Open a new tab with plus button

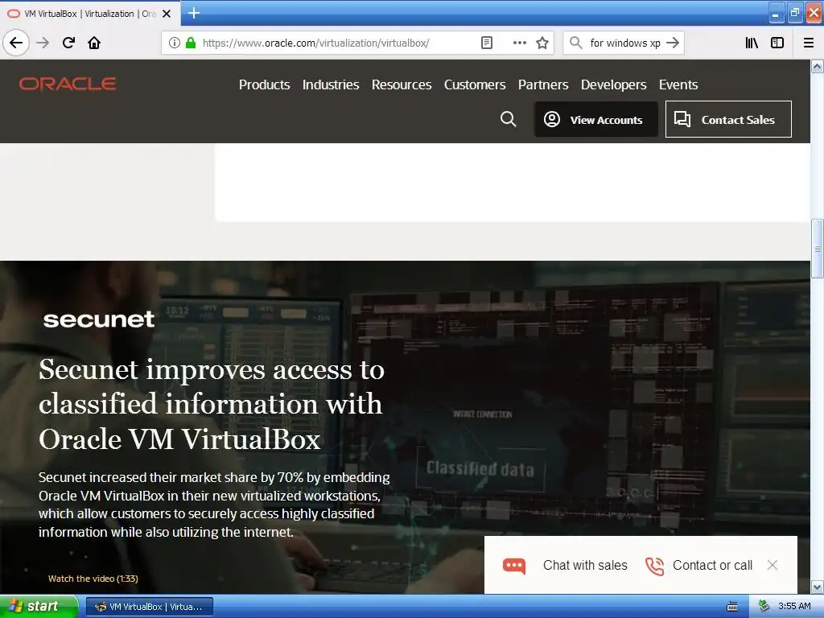tap(194, 13)
